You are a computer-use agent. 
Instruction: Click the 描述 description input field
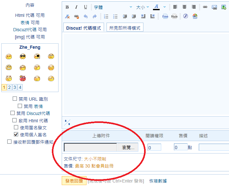tap(214, 147)
